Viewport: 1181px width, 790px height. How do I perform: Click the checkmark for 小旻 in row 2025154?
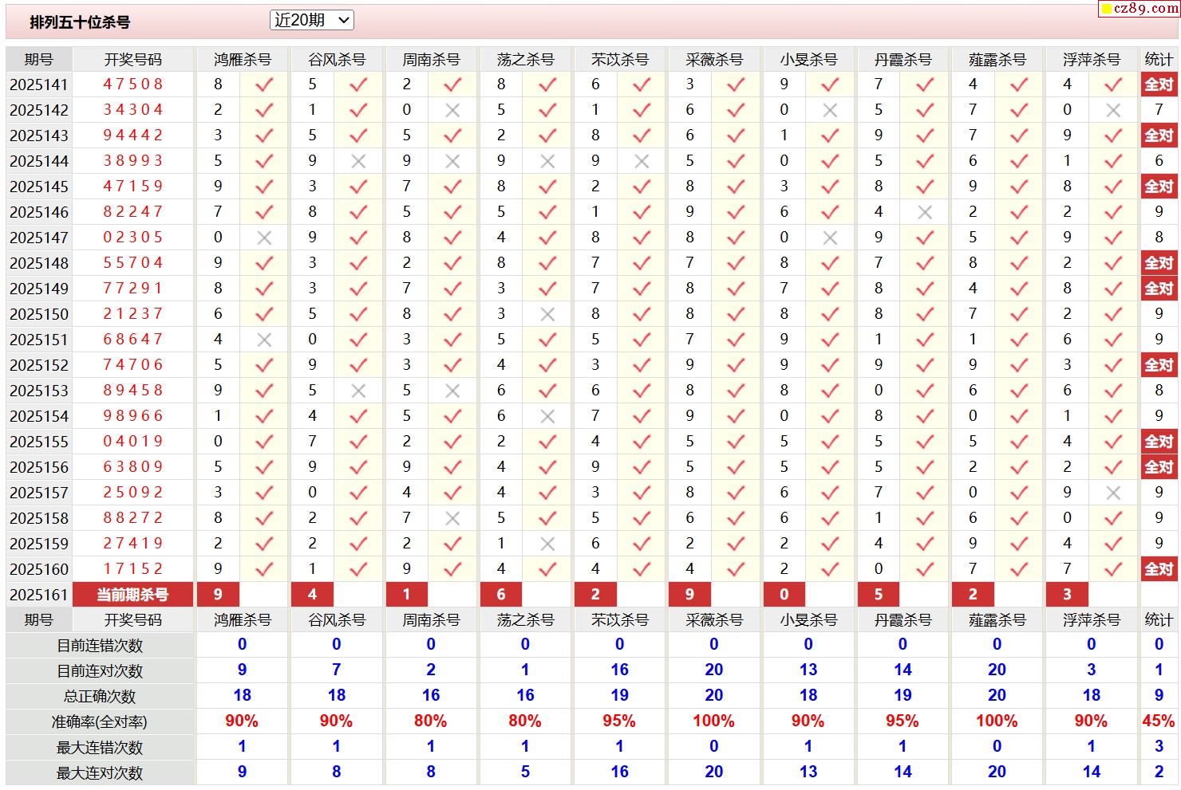(830, 415)
